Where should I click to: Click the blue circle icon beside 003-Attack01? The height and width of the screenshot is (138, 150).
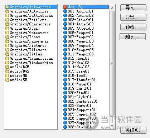pyautogui.click(x=65, y=20)
